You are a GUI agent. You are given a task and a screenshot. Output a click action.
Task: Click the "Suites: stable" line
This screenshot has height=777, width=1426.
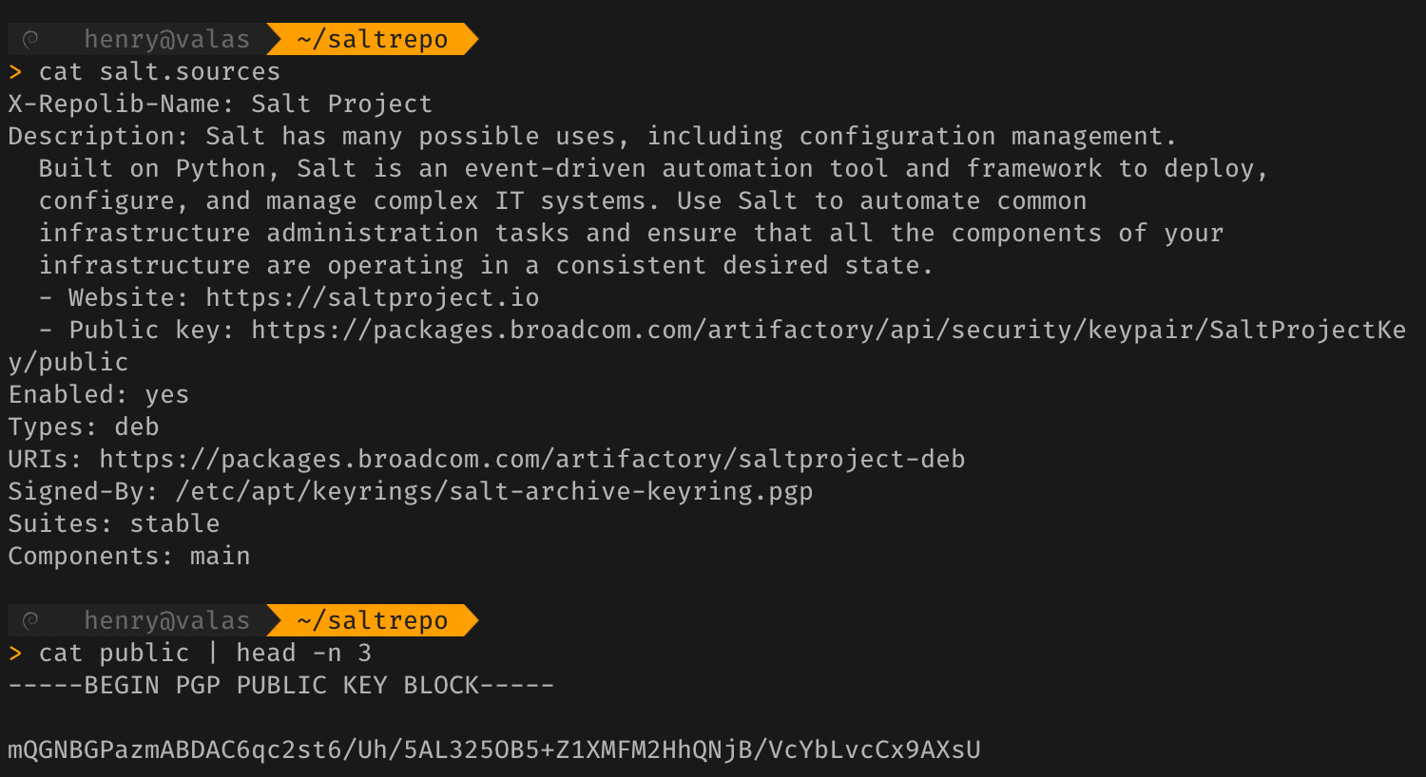coord(114,523)
